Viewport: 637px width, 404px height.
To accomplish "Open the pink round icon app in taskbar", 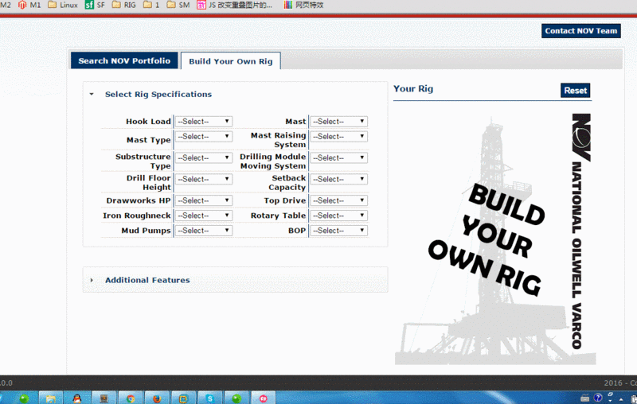I will (264, 398).
